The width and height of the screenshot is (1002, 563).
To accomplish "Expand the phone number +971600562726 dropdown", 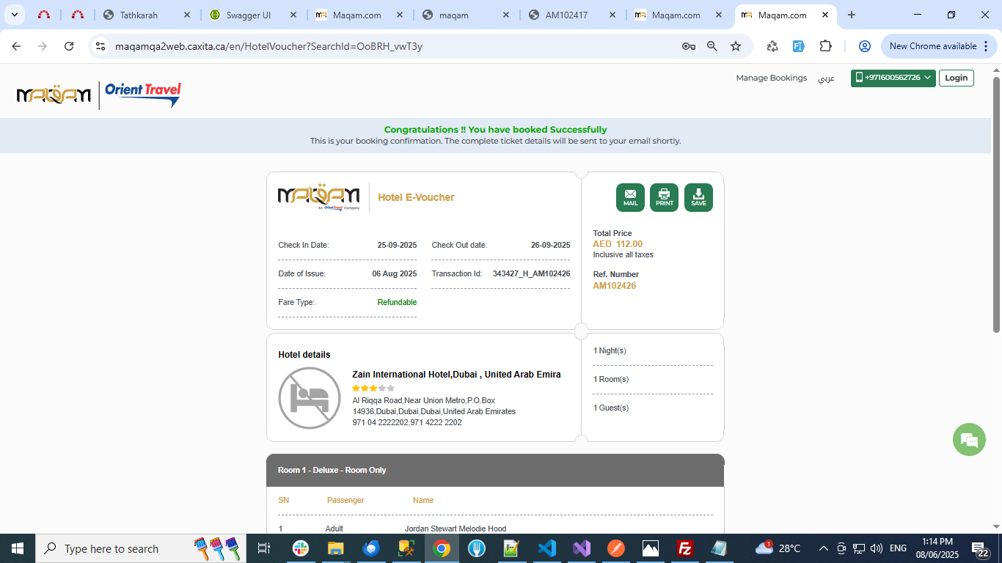I will [x=893, y=78].
